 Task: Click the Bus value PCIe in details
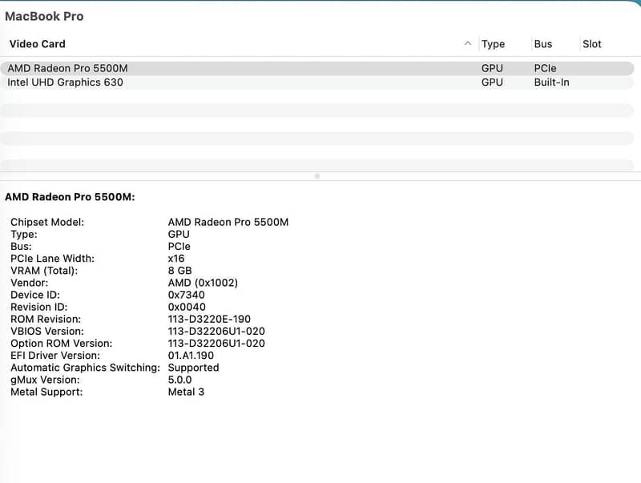179,247
